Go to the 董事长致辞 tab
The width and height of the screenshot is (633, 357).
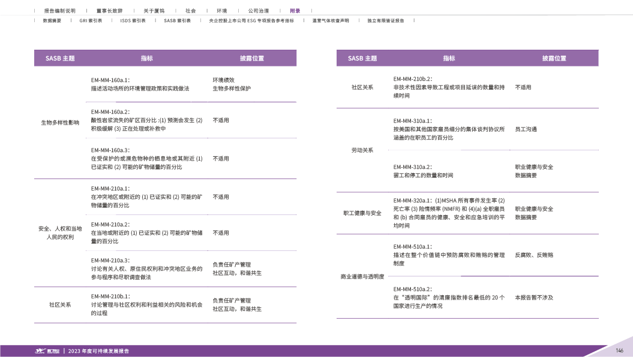click(x=109, y=11)
